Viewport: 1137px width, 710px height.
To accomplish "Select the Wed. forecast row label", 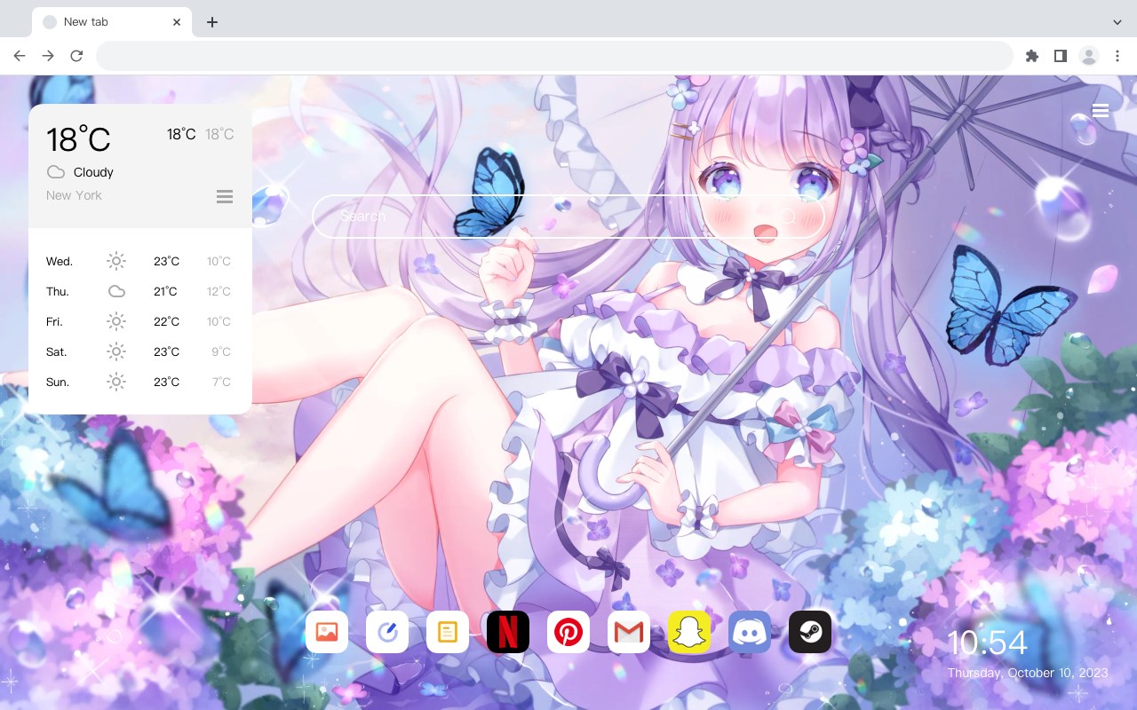I will (x=60, y=261).
